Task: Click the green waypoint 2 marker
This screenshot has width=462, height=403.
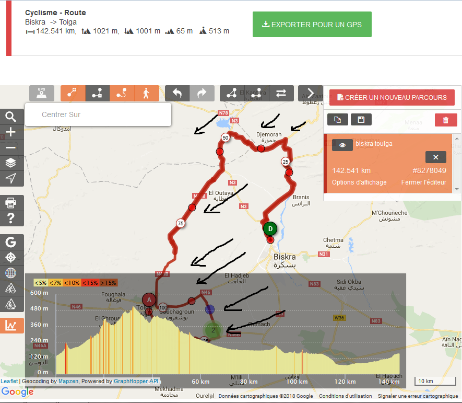Action: click(x=213, y=330)
